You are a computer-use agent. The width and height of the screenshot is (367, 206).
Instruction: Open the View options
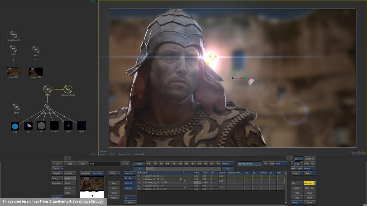[300, 168]
